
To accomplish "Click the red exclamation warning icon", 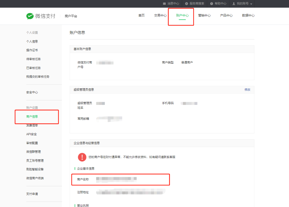I will [x=82, y=157].
